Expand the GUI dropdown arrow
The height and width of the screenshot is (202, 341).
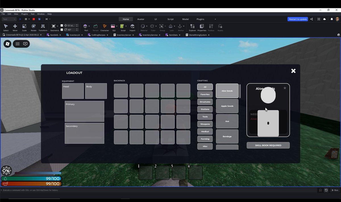117,26
